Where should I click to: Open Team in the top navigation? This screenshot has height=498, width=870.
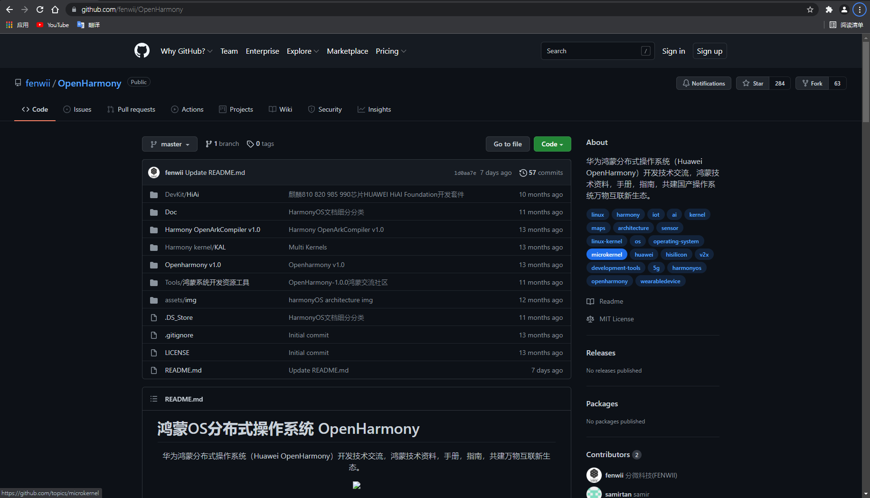pos(229,51)
